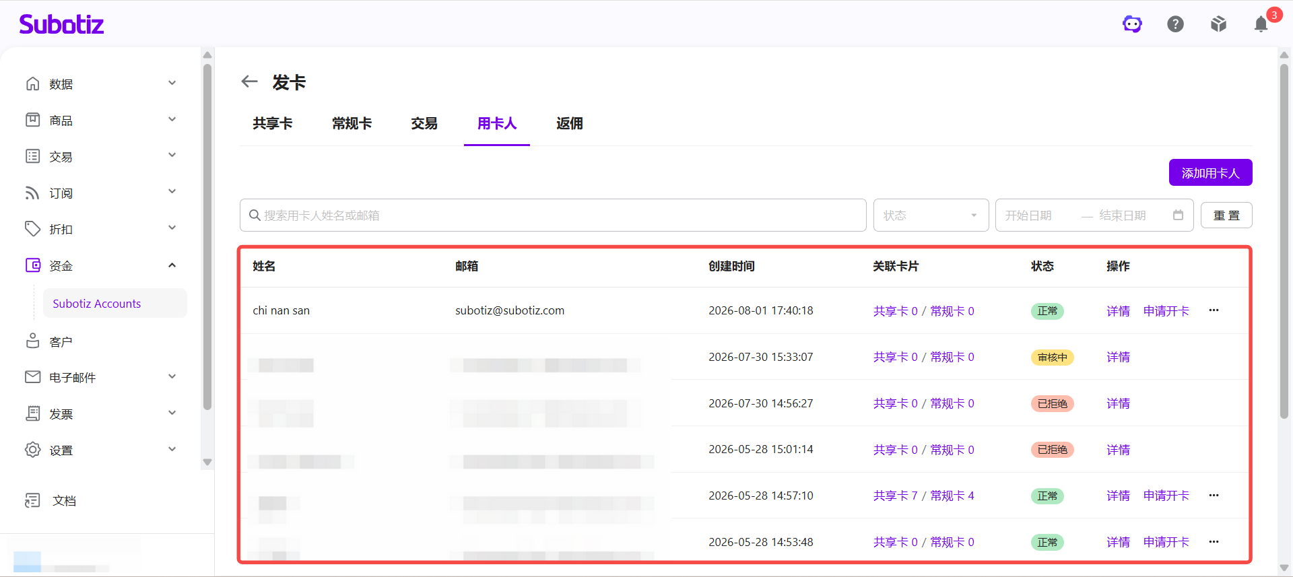1293x577 pixels.
Task: Click 申请开卡 on 2026-05-28 14:57:10 row
Action: click(1166, 496)
